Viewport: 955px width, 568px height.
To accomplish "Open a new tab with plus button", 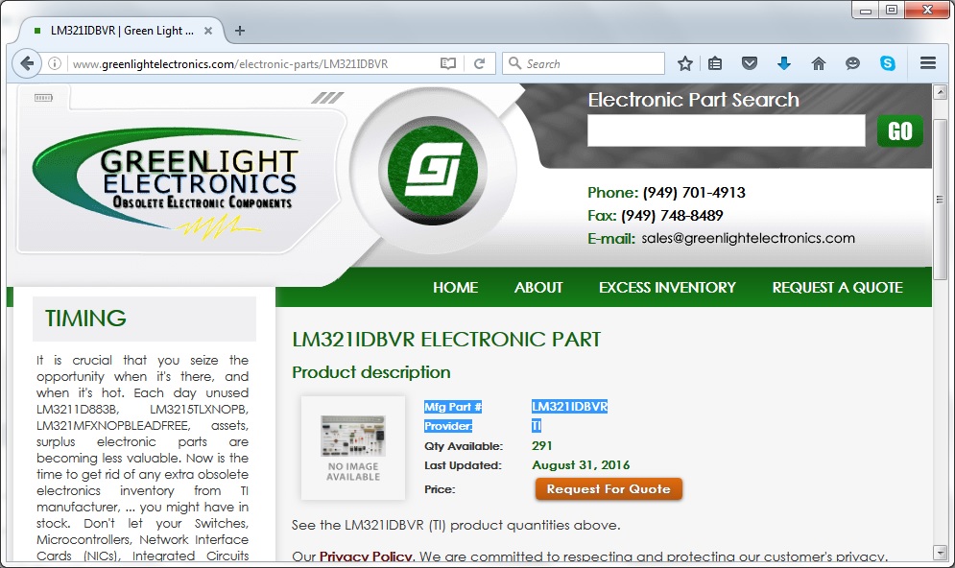I will [x=240, y=31].
